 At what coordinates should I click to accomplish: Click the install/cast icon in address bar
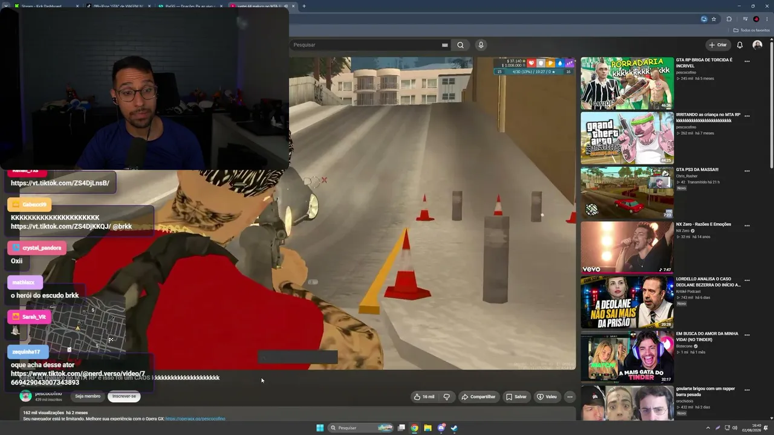click(704, 19)
